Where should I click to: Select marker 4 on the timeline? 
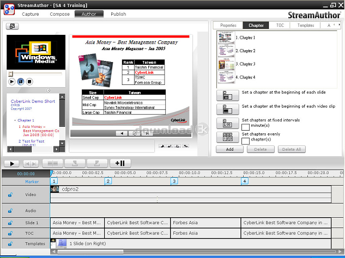coord(245,181)
